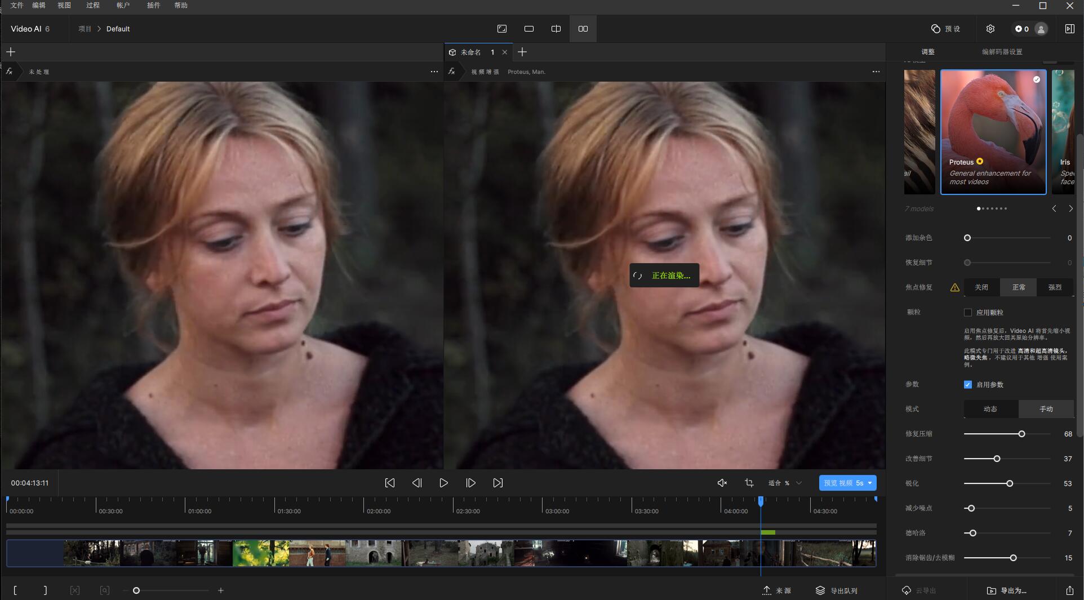This screenshot has height=600, width=1084.
Task: Open the 帮助 menu
Action: pos(181,5)
